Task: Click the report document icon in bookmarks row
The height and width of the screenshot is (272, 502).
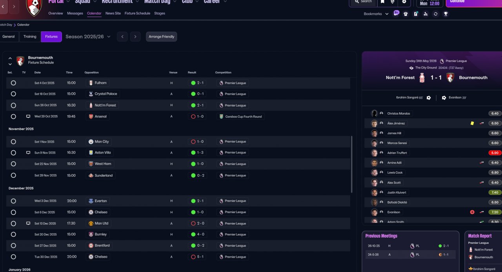Action: click(416, 14)
